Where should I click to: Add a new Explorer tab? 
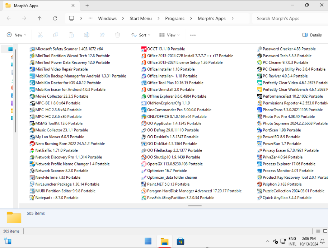(87, 6)
